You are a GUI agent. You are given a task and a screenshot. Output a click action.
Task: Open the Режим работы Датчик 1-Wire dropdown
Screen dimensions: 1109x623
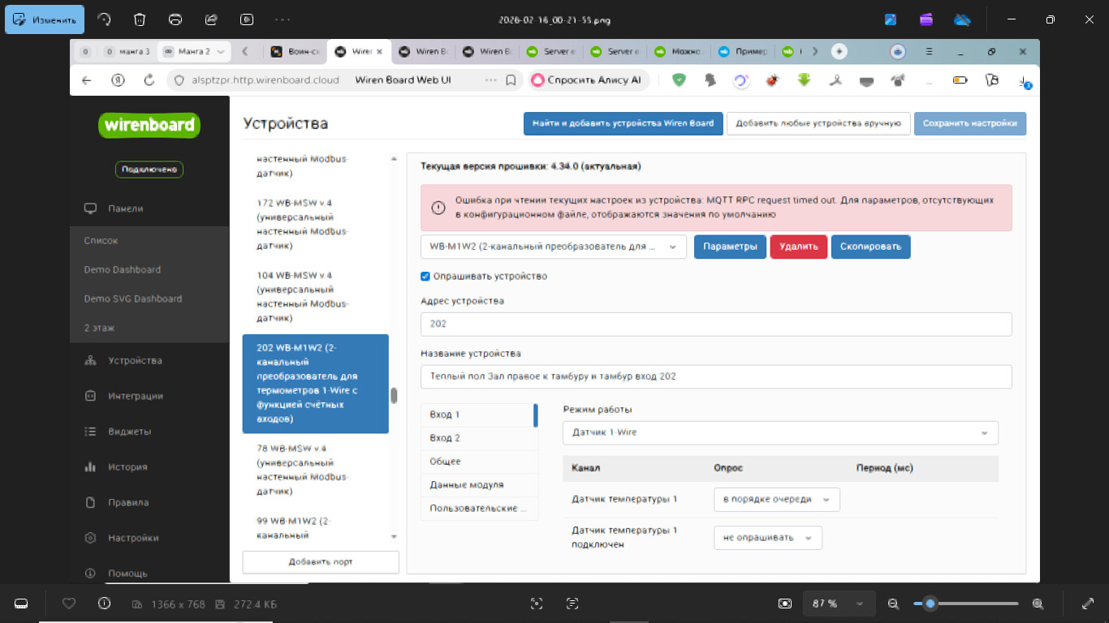pos(780,432)
